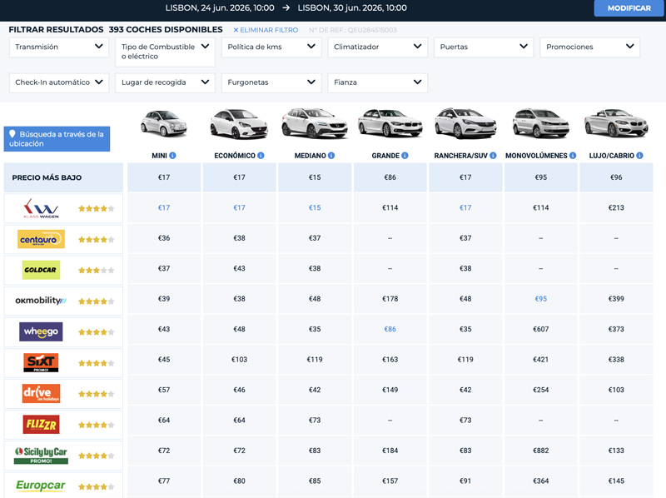The width and height of the screenshot is (666, 498).
Task: Select the Klass Wagen supplier logo
Action: click(41, 208)
